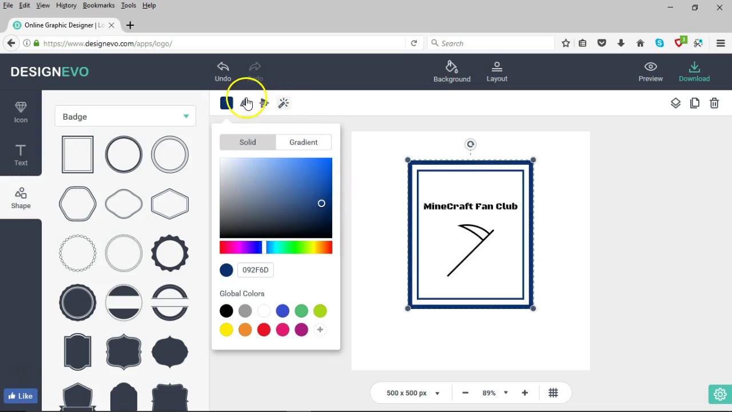732x412 pixels.
Task: Choose the thick scalloped circle badge
Action: pyautogui.click(x=170, y=253)
